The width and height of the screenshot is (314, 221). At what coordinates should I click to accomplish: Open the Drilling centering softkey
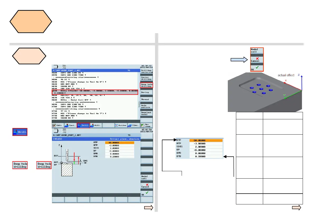pos(146,71)
